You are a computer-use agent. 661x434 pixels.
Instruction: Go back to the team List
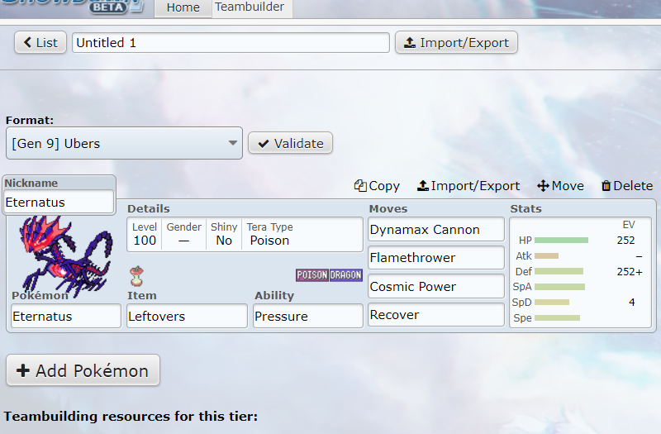pyautogui.click(x=40, y=43)
